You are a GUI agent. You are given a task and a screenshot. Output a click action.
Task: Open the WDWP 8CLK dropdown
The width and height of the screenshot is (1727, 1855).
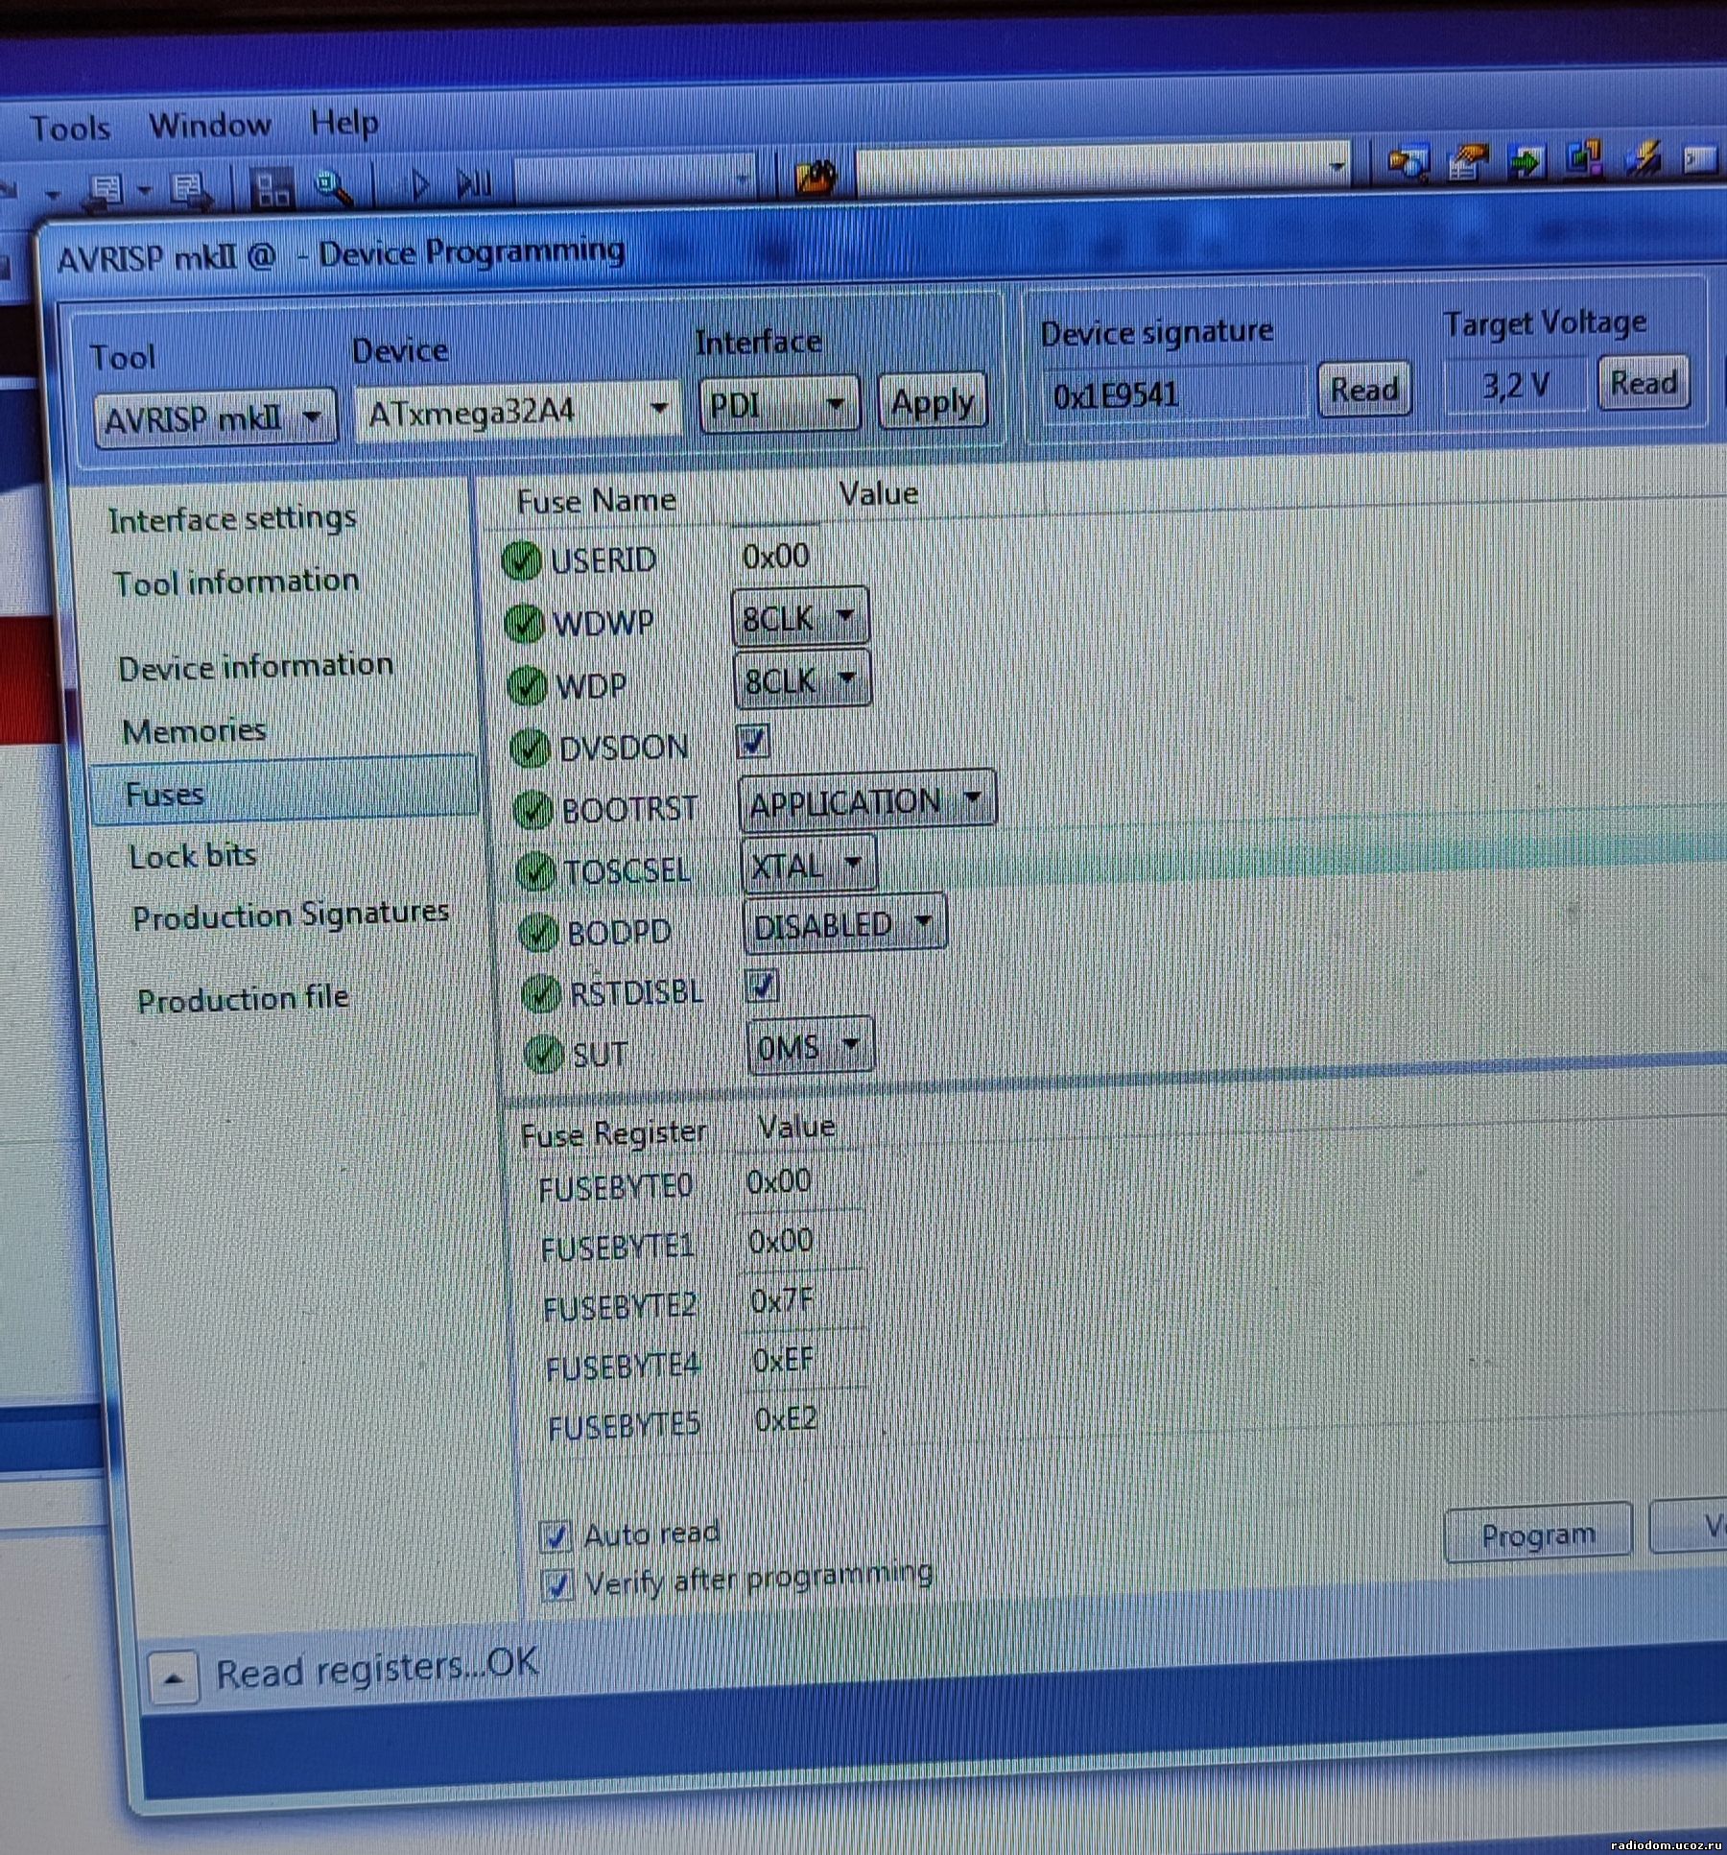(x=800, y=616)
